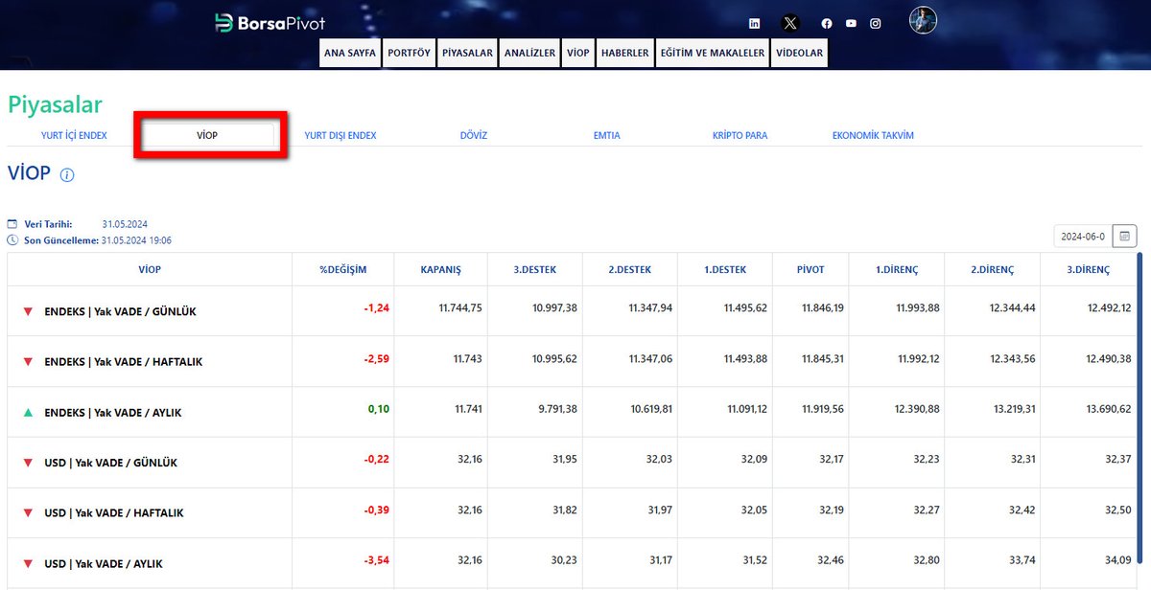Image resolution: width=1151 pixels, height=590 pixels.
Task: Click red down arrow of USD GÜNLÜK row
Action: (28, 463)
